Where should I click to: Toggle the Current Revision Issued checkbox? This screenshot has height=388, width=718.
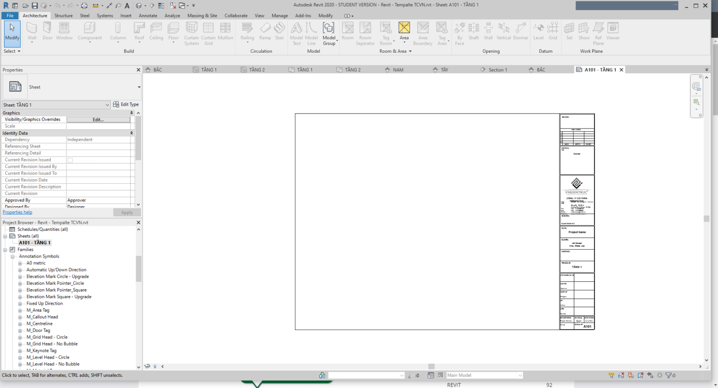tap(70, 159)
